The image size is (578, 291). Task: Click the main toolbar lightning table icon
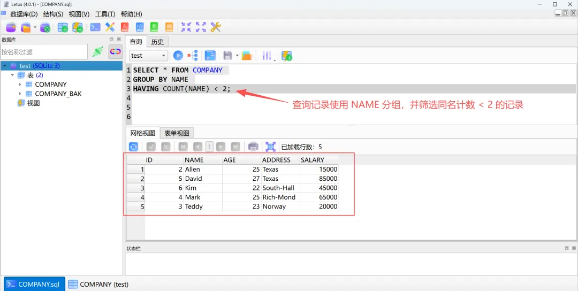78,27
